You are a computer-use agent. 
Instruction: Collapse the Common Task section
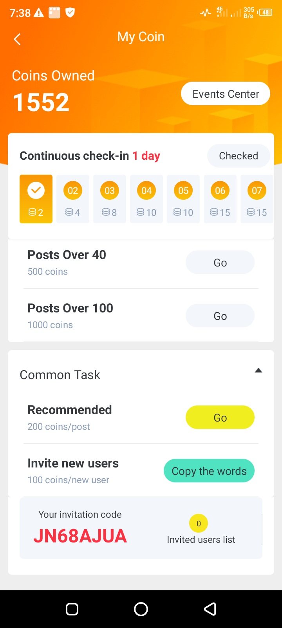click(258, 371)
